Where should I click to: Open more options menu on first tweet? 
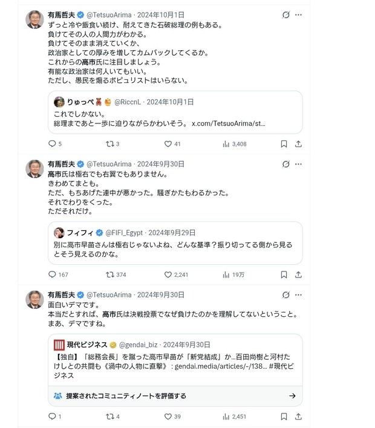(x=298, y=15)
